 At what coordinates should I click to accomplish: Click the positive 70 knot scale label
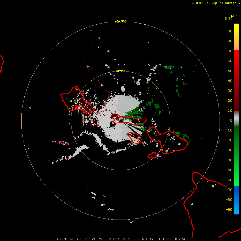(x=230, y=51)
